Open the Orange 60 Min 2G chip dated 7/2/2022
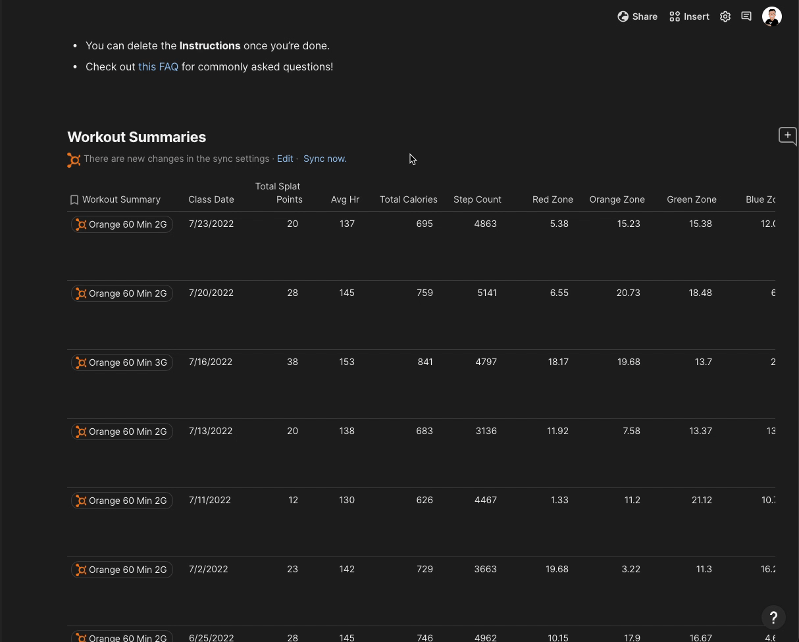The width and height of the screenshot is (799, 642). (122, 570)
